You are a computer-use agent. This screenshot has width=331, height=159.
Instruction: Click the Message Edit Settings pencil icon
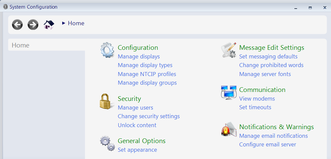click(x=229, y=50)
